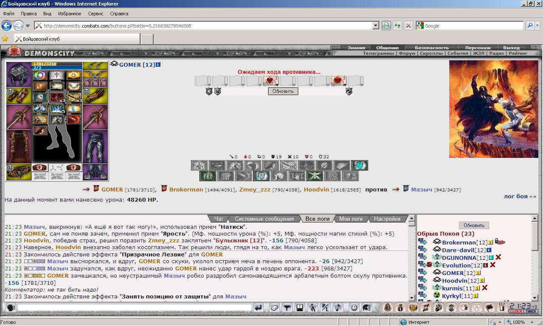Open the address bar history dropdown
Image resolution: width=543 pixels, height=326 pixels.
pos(375,25)
